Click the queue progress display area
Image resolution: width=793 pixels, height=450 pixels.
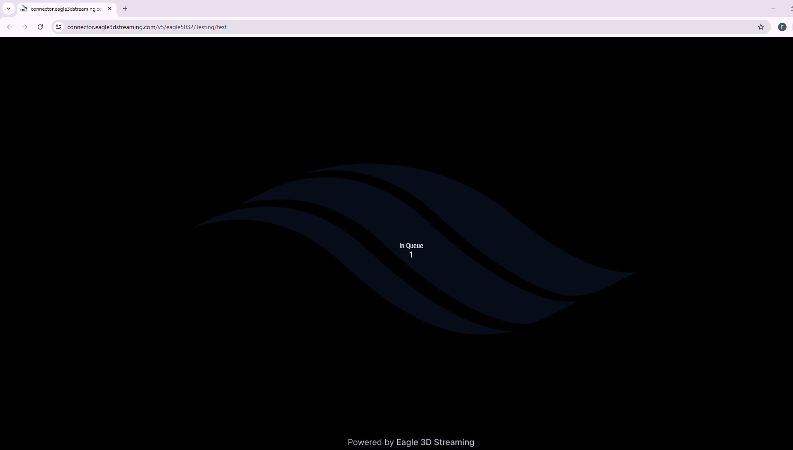(411, 250)
